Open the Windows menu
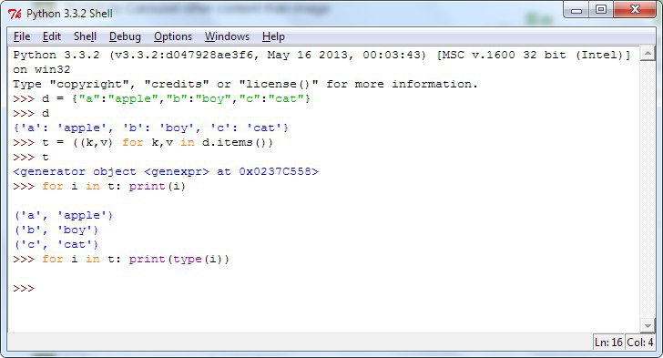This screenshot has height=358, width=663. coord(227,36)
